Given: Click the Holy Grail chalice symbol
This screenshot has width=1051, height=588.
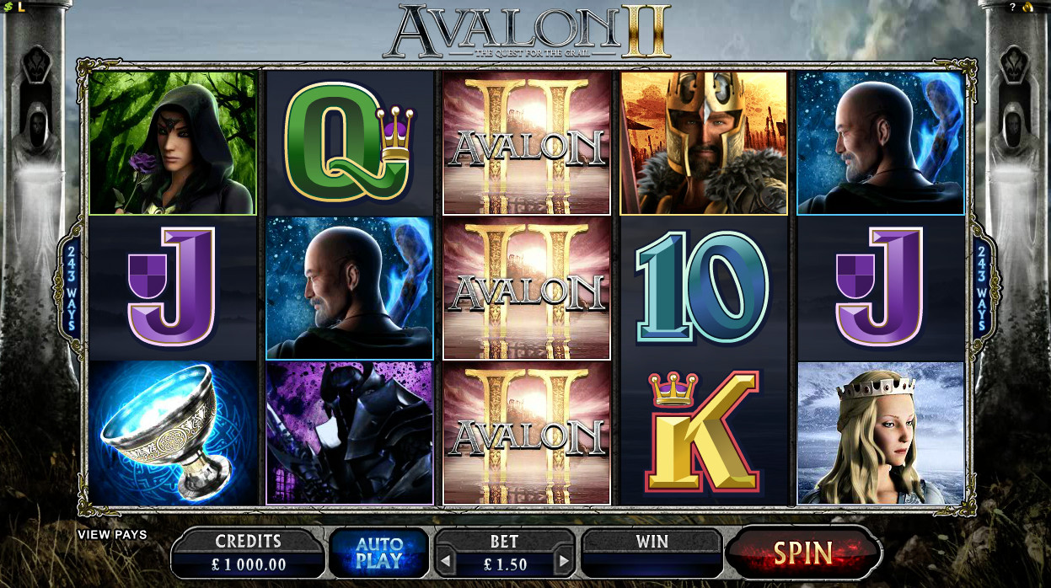Looking at the screenshot, I should (x=173, y=433).
